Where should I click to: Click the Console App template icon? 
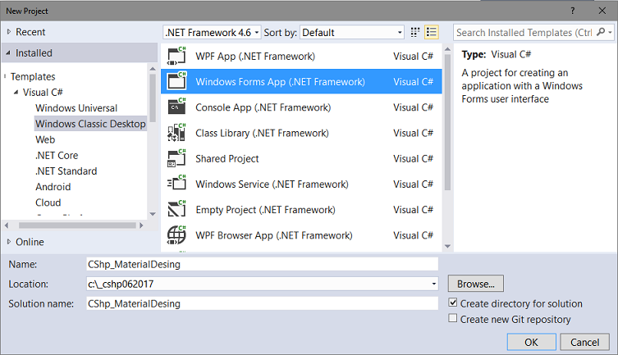click(176, 107)
